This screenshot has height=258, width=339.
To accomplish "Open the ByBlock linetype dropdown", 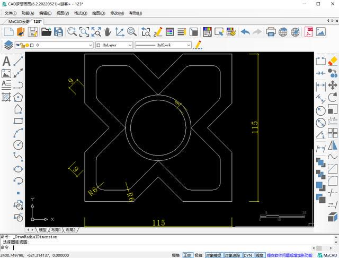I will click(x=189, y=45).
